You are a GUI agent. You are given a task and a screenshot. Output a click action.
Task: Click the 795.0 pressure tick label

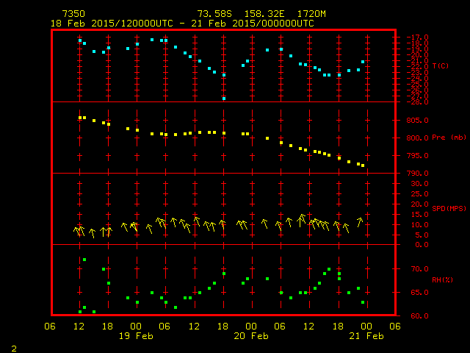pos(417,156)
